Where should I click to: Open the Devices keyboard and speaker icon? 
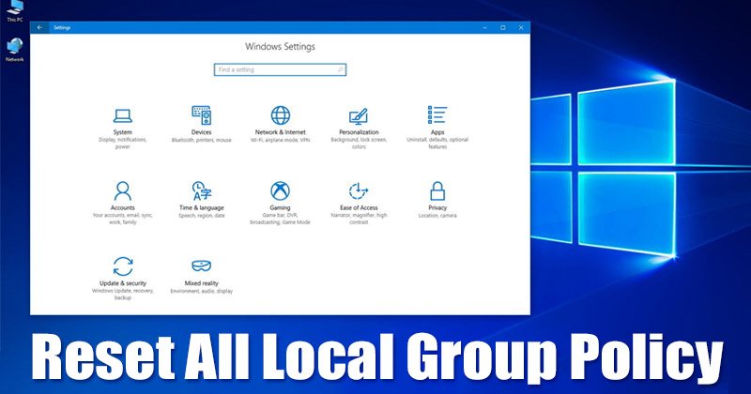pos(201,115)
